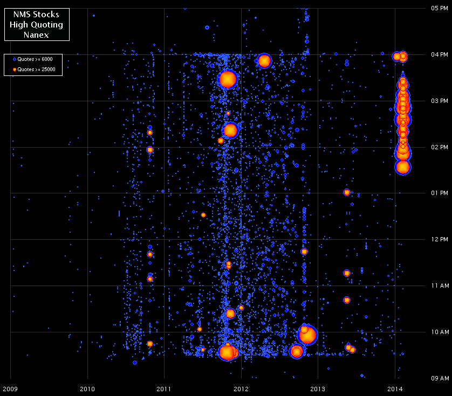
Task: Click the '10 AM' axis label
Action: pyautogui.click(x=440, y=332)
